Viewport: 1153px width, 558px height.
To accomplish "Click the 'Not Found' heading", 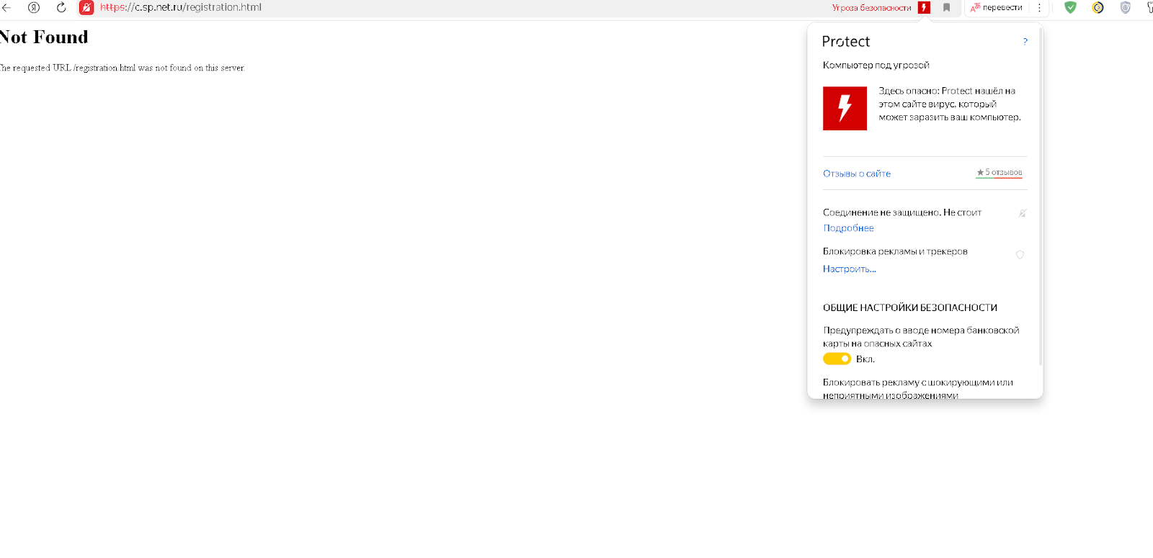I will (x=44, y=37).
